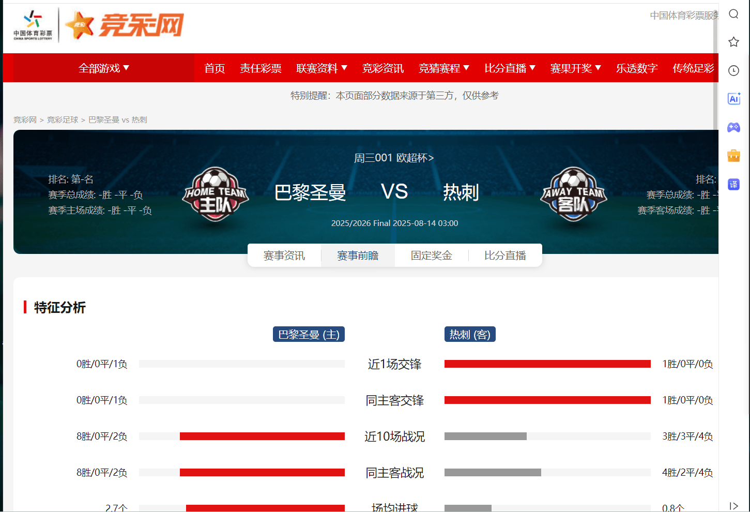
Task: Open the 比分直播 navigation dropdown
Action: [510, 68]
